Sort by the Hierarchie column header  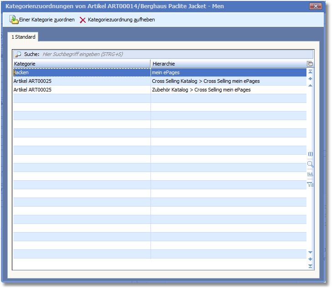click(x=228, y=64)
